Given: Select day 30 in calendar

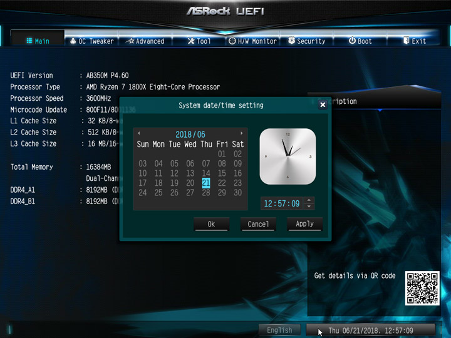Looking at the screenshot, I should point(237,193).
